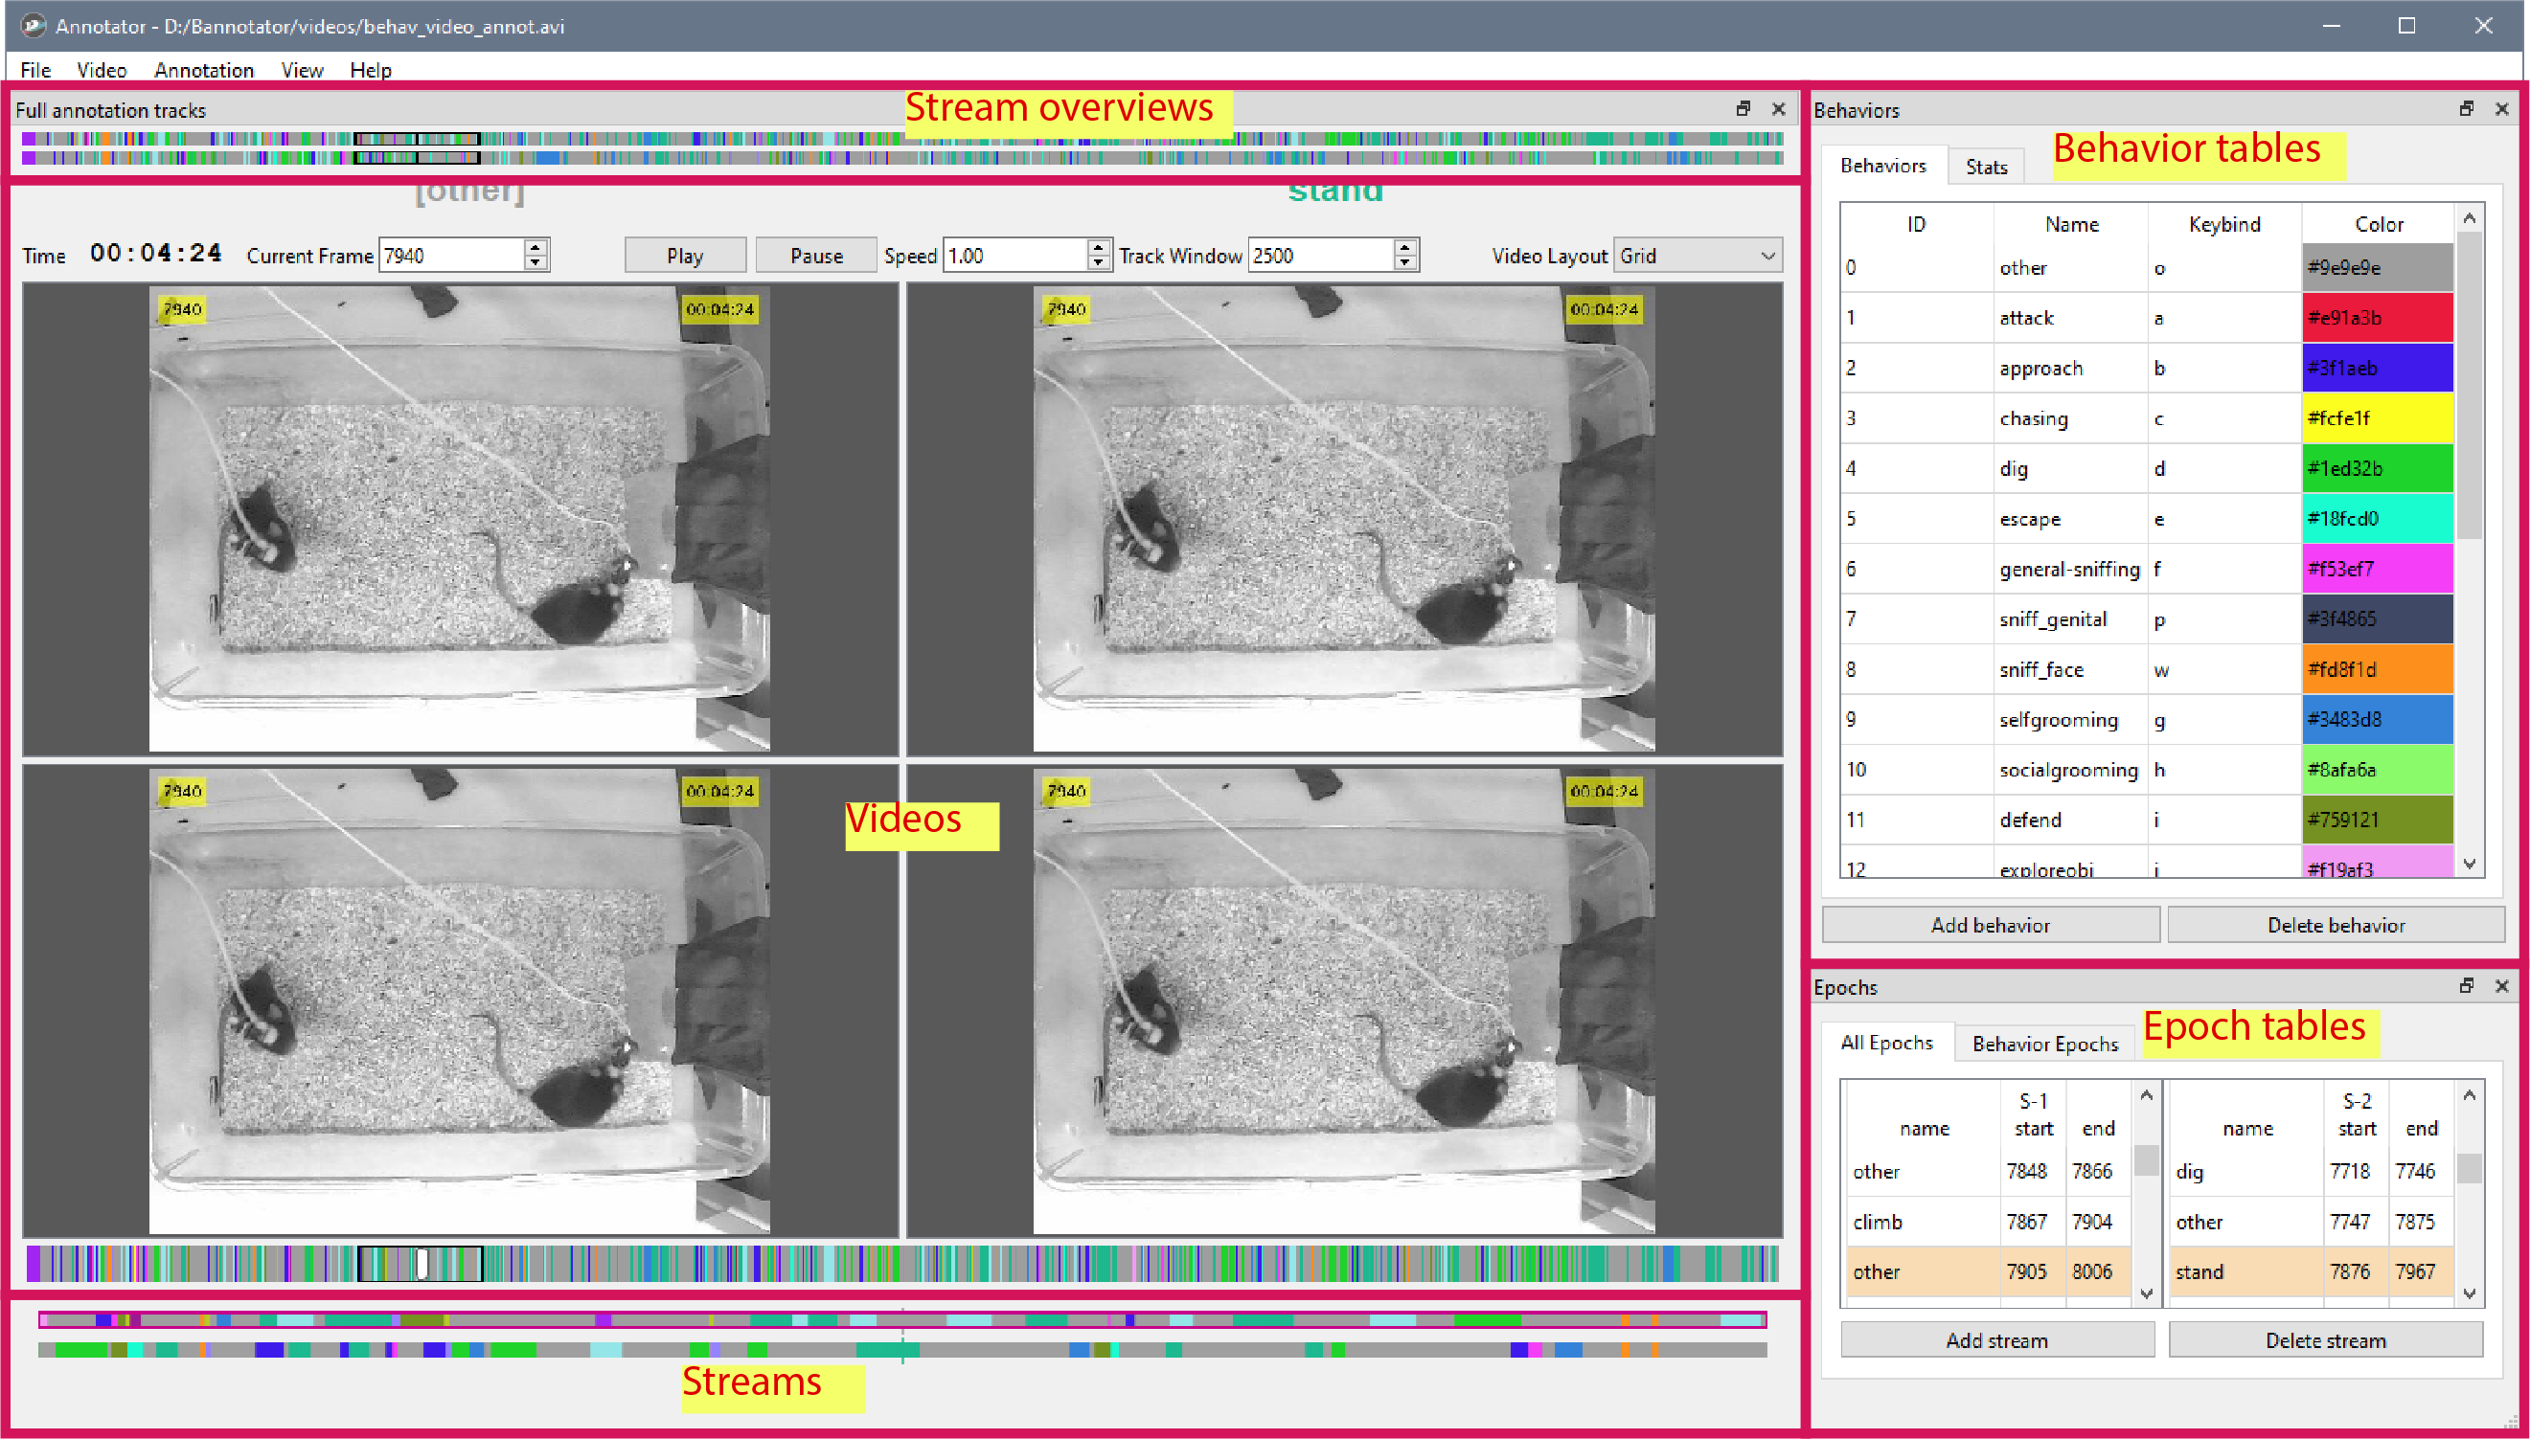
Task: Close the Full annotation tracks panel
Action: 1779,109
